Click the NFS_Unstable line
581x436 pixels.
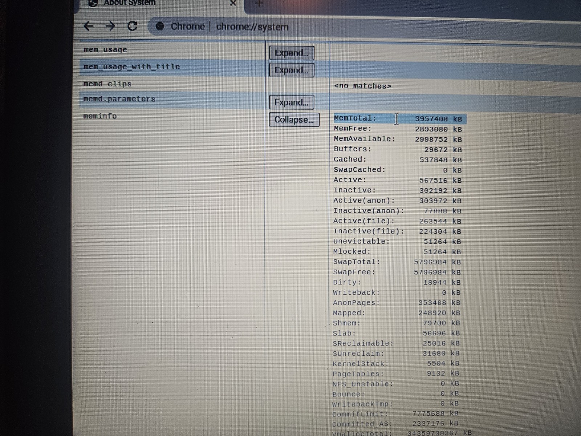pyautogui.click(x=396, y=384)
